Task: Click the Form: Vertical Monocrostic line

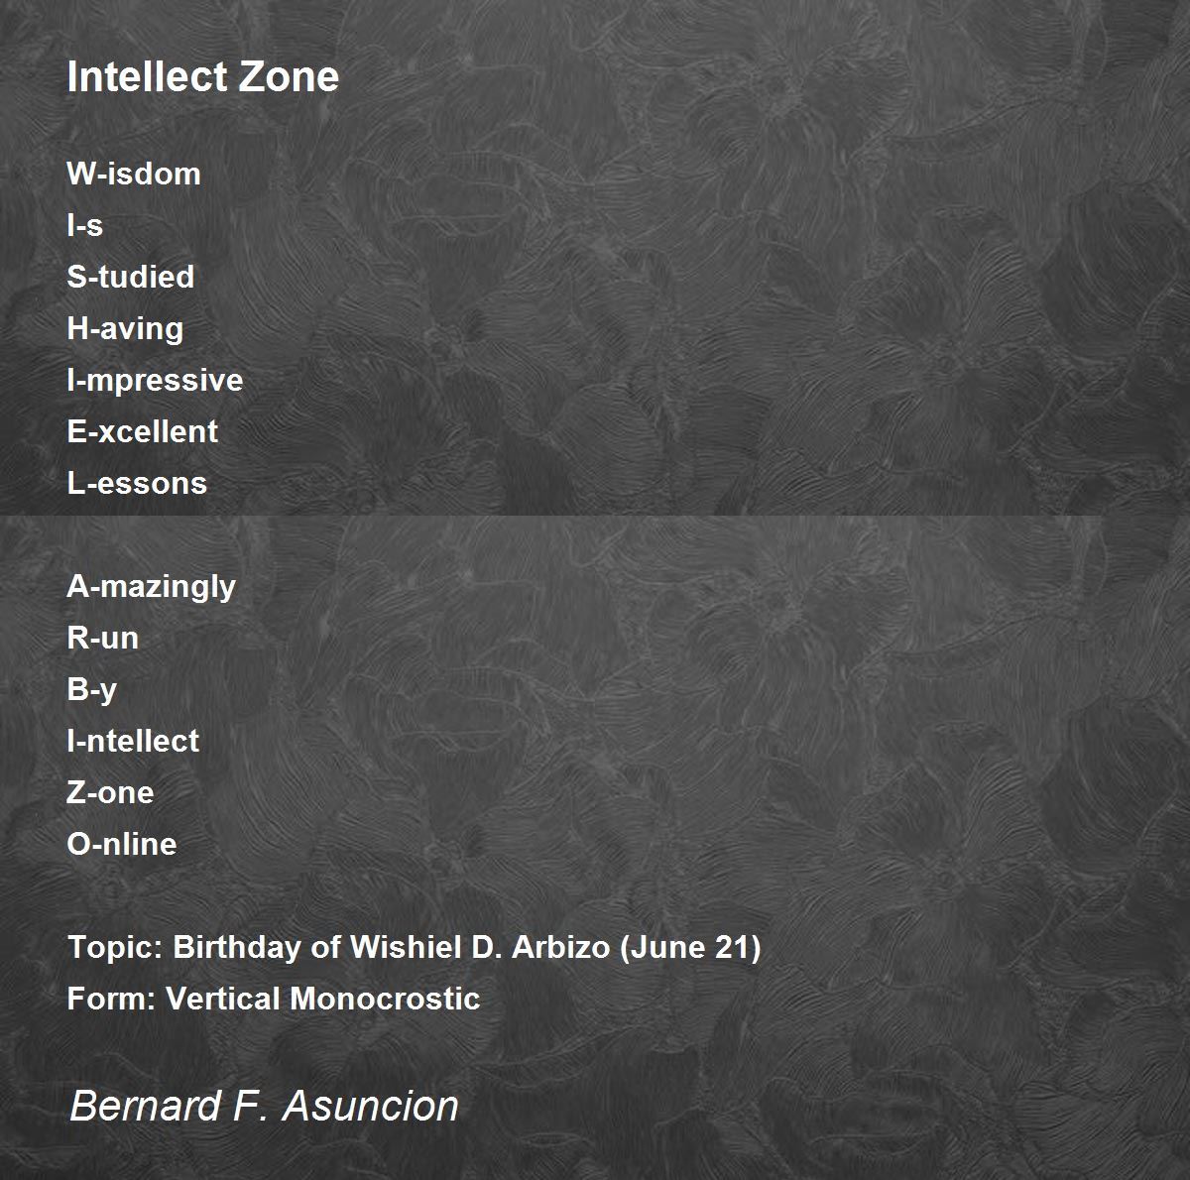Action: click(274, 999)
